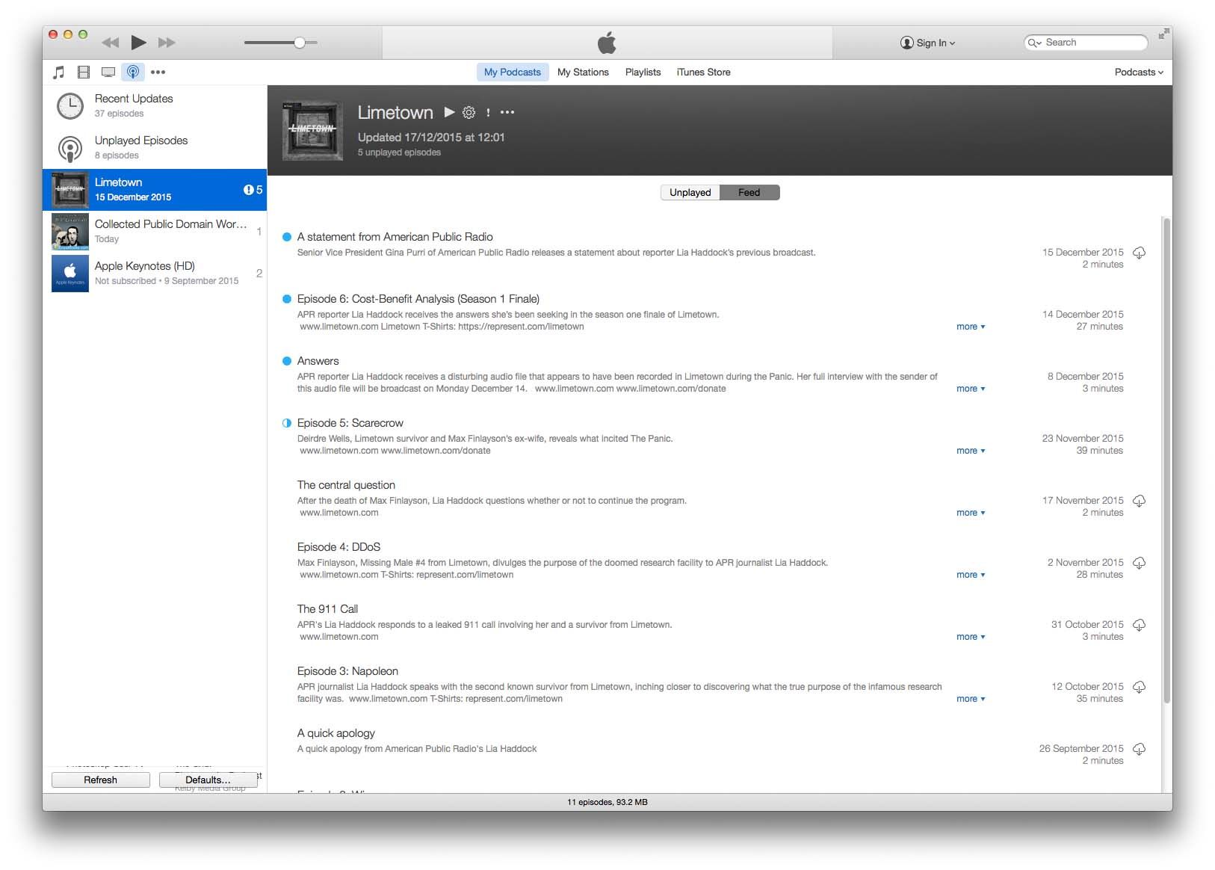Expand 'more' for Episode 5: Scarecrow
Viewport: 1215px width, 870px height.
(x=970, y=451)
